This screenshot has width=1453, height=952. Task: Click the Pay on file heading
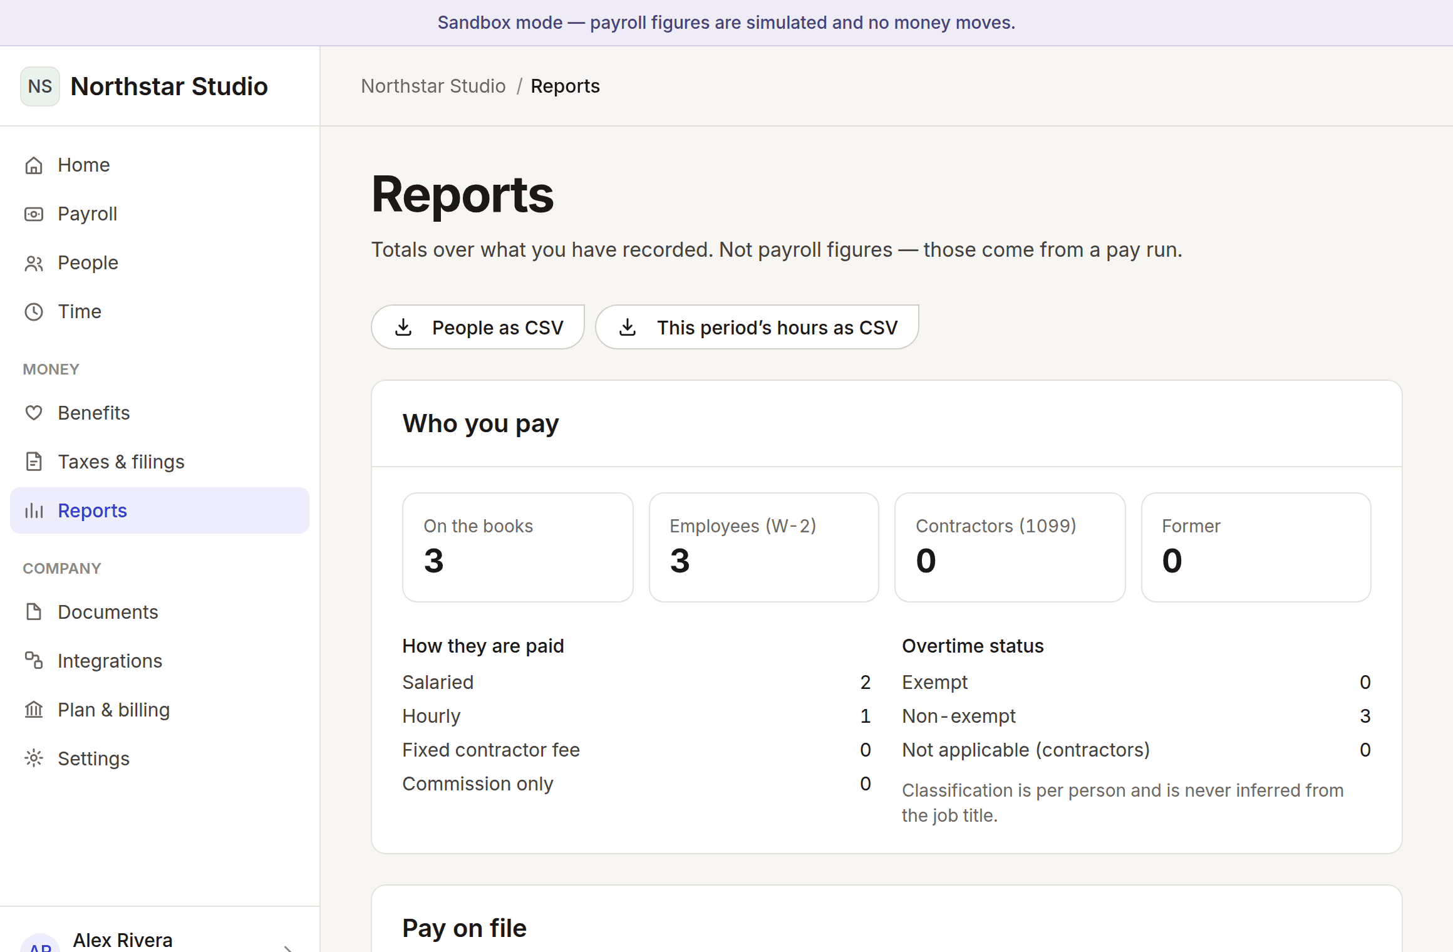[464, 928]
